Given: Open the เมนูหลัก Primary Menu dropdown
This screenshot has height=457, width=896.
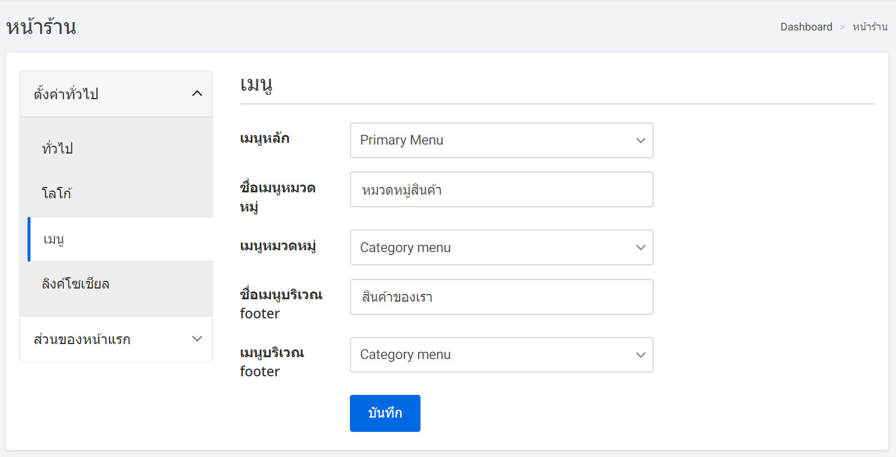Looking at the screenshot, I should (x=501, y=140).
